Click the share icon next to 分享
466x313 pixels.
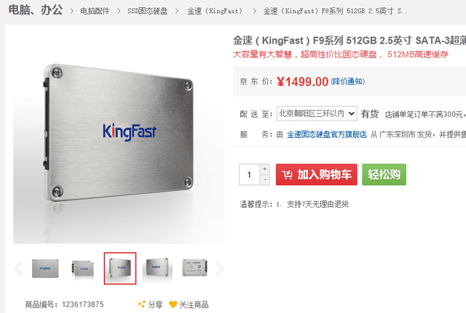[142, 304]
